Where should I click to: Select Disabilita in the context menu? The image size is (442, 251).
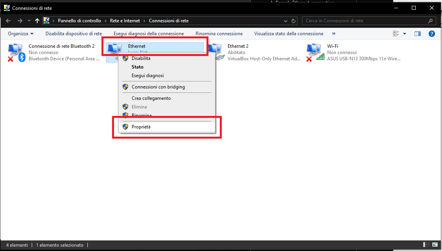pos(141,58)
